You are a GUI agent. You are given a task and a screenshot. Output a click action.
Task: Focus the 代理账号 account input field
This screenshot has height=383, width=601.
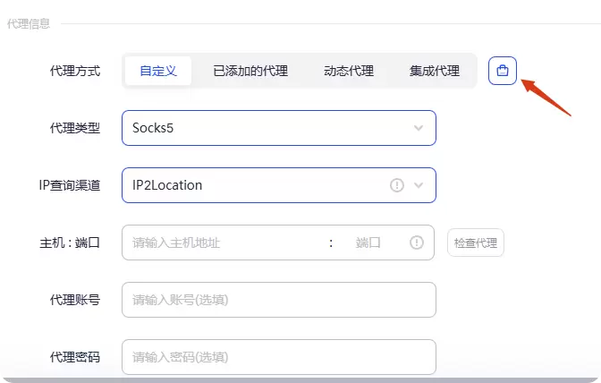(x=279, y=300)
